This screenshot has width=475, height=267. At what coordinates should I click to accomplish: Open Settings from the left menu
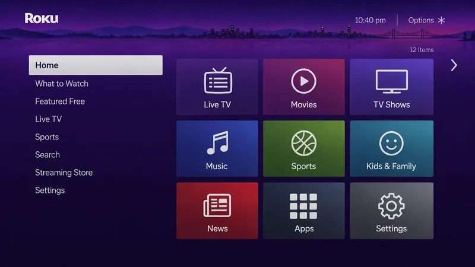point(50,190)
